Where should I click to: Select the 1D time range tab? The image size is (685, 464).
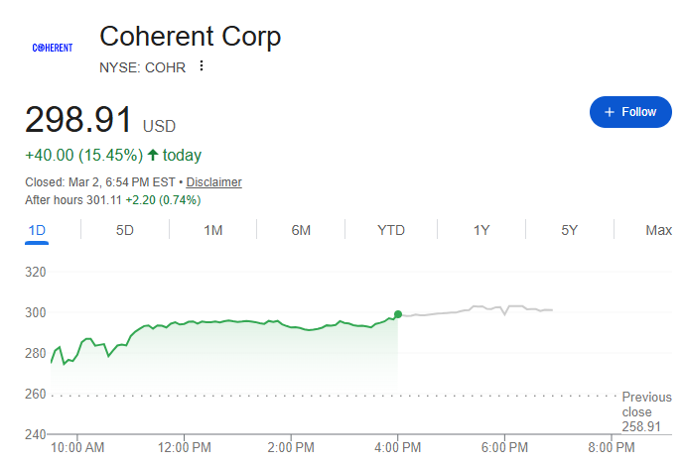(38, 230)
